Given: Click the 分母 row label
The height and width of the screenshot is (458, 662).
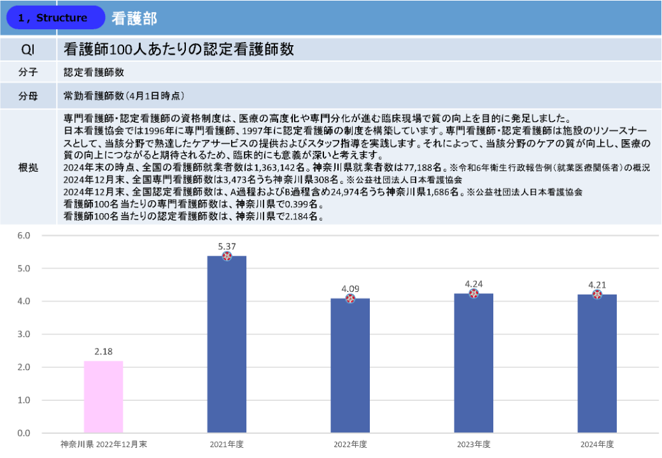Looking at the screenshot, I should coord(28,96).
